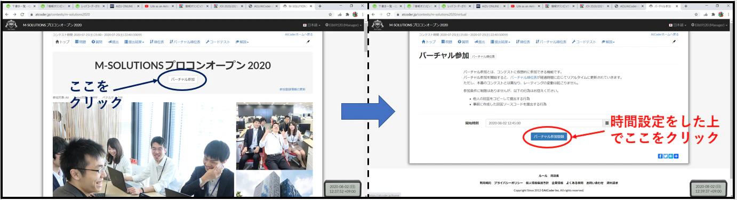Click the pin icon in left window nav
737x200 pixels.
pyautogui.click(x=308, y=41)
